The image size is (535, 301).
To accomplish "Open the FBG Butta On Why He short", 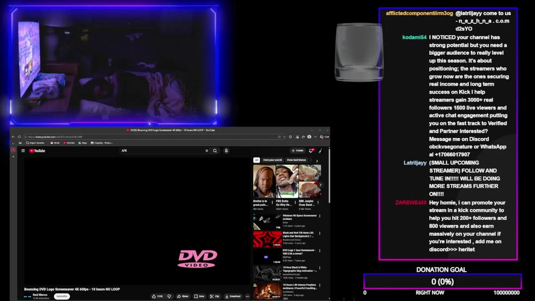I will pos(287,181).
